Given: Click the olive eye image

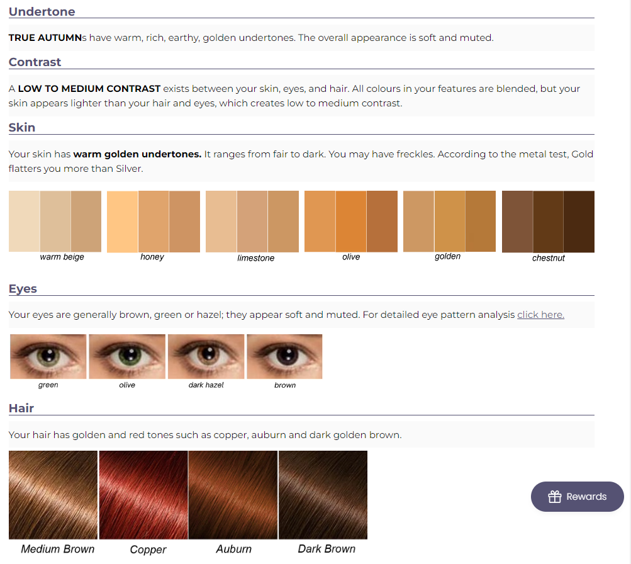Looking at the screenshot, I should (127, 356).
